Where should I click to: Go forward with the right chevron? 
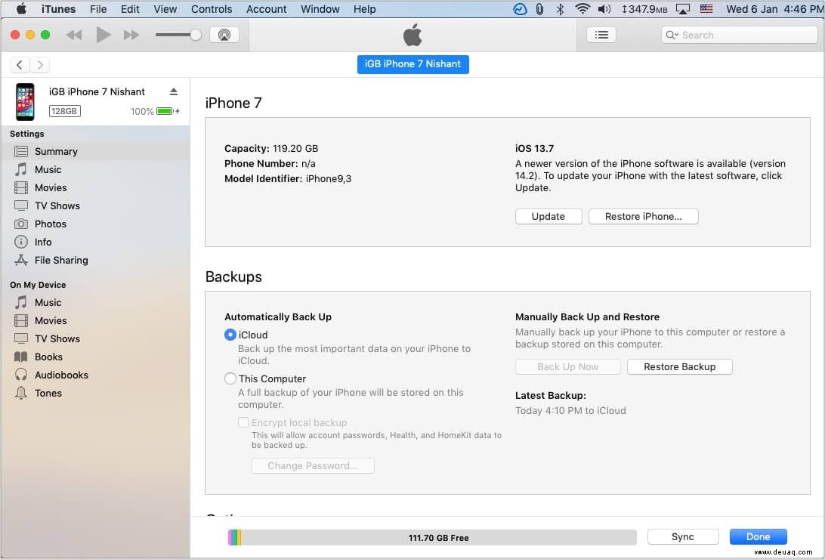coord(40,65)
